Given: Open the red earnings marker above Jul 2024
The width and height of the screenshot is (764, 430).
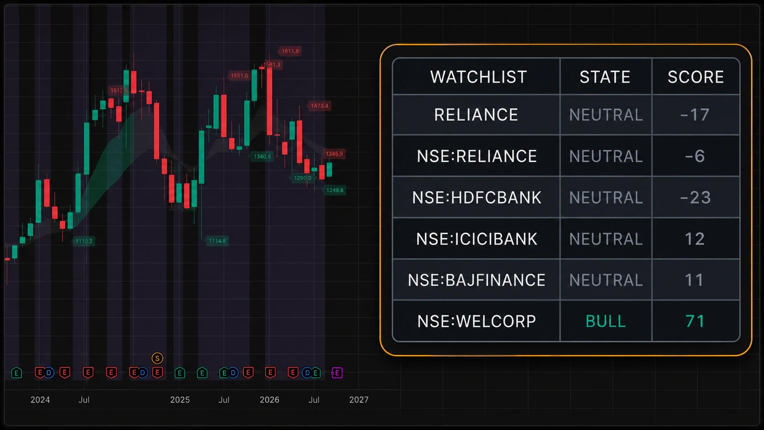Looking at the screenshot, I should click(88, 373).
